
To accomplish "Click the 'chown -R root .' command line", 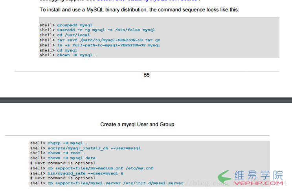I will pos(57,153).
